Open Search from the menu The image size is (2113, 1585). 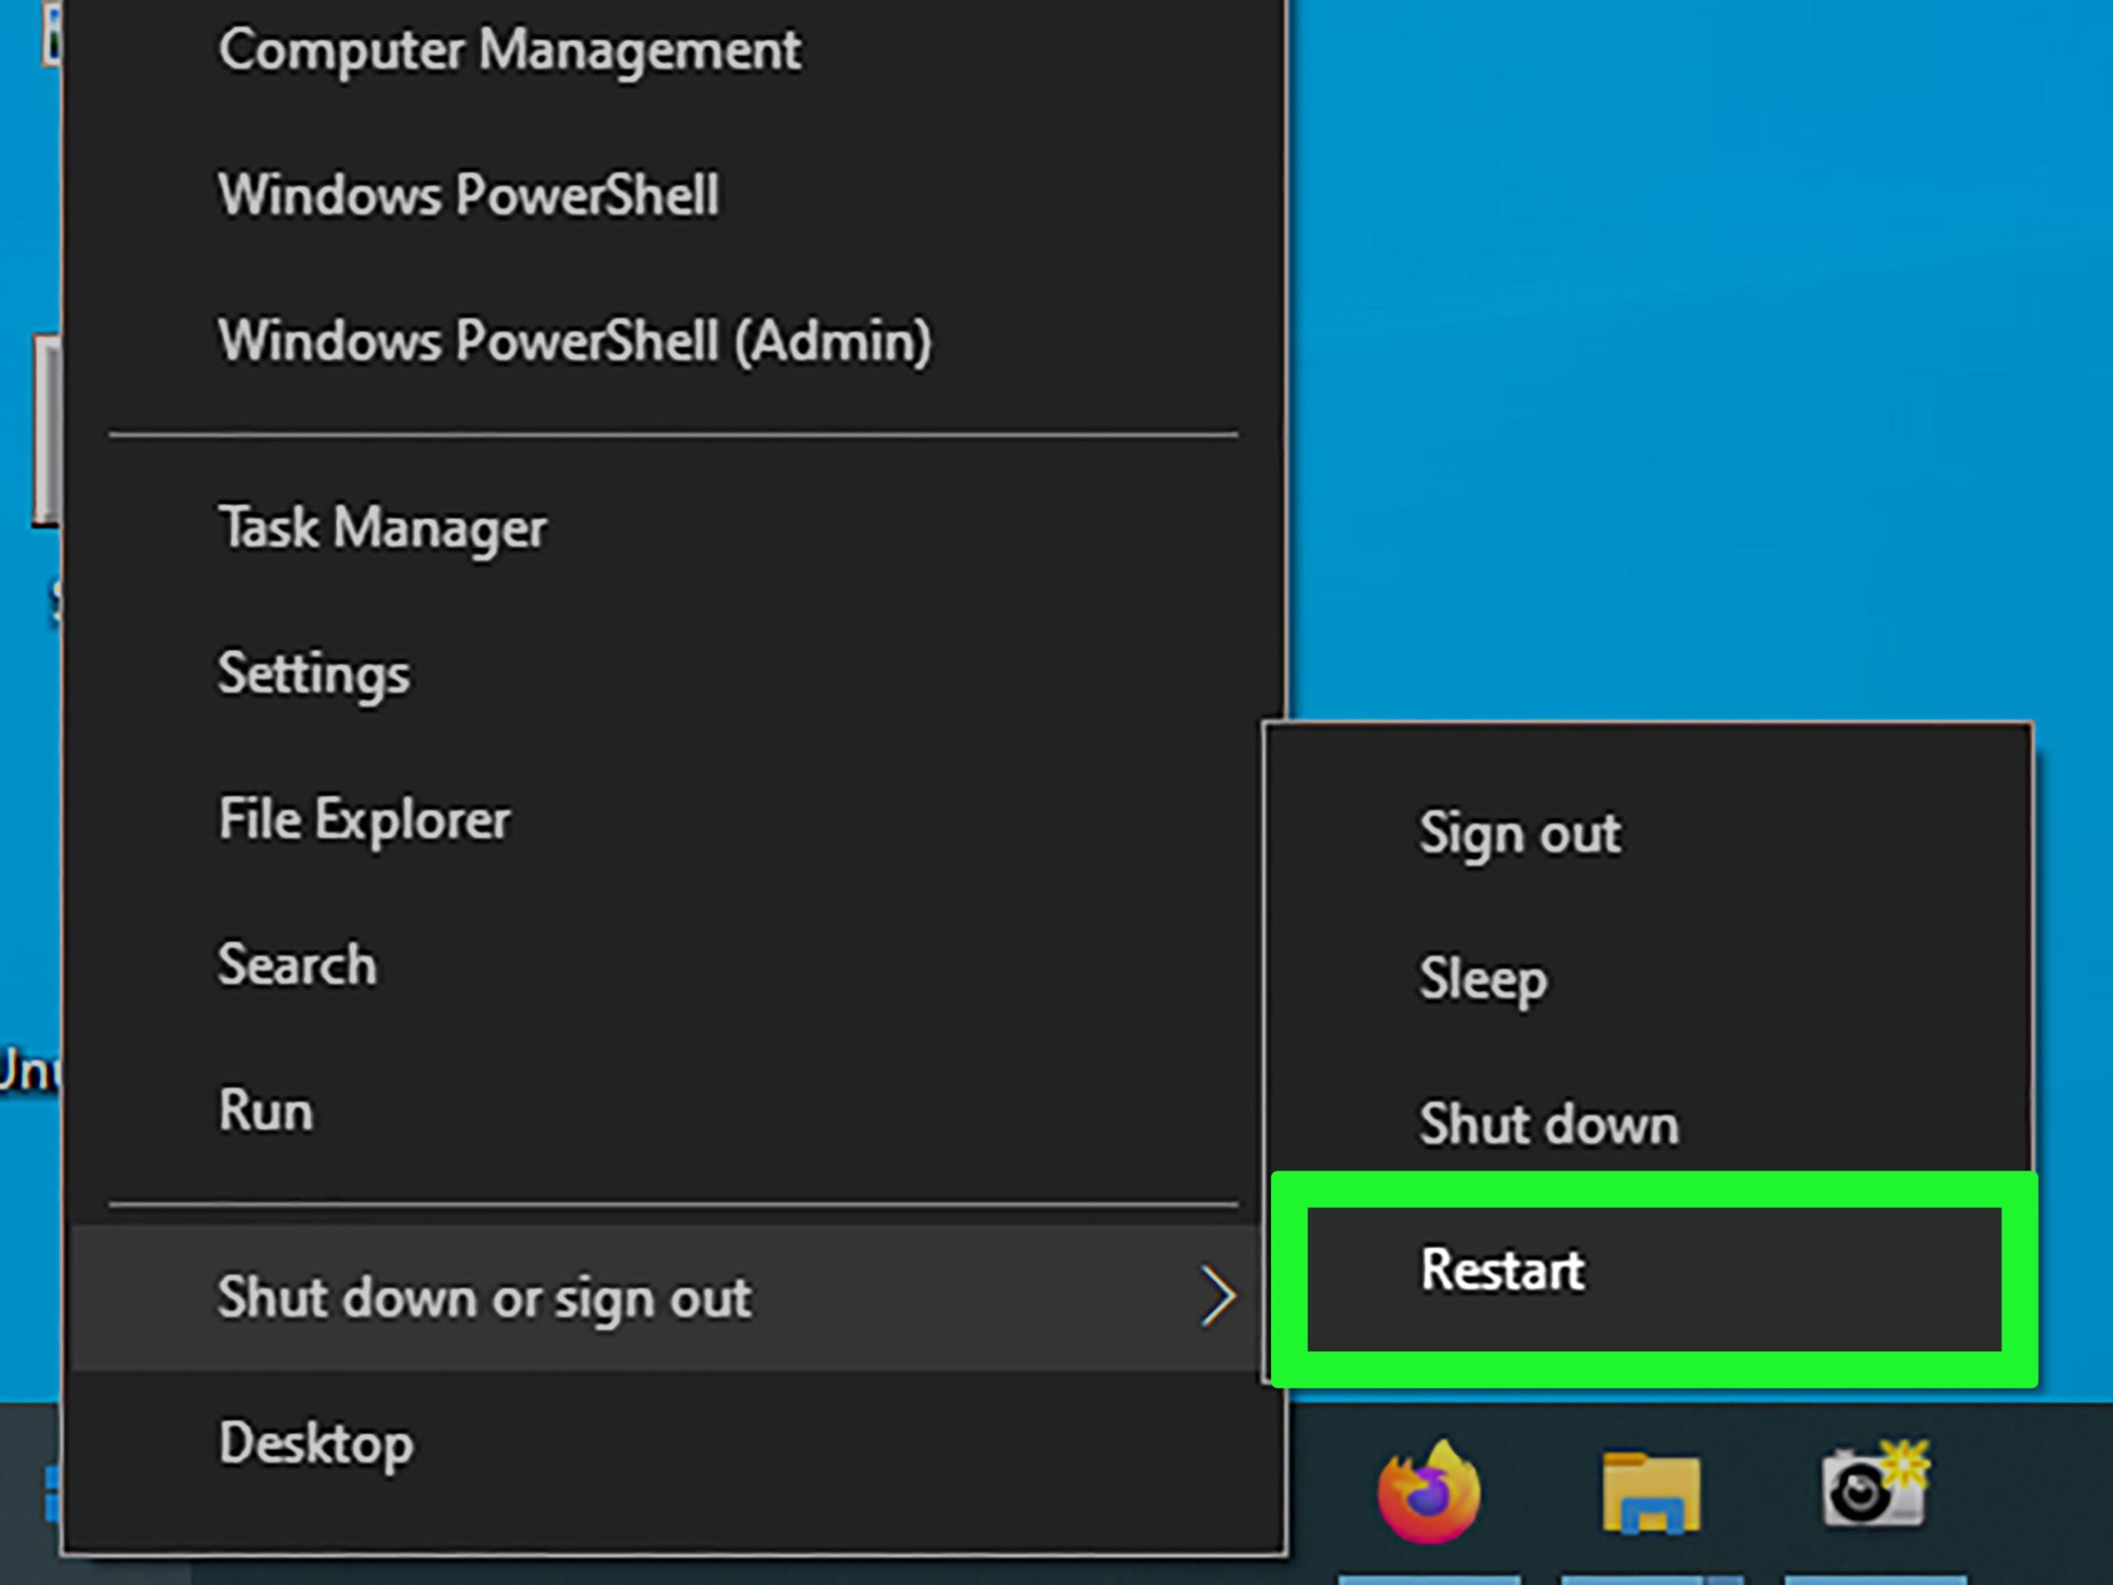296,965
